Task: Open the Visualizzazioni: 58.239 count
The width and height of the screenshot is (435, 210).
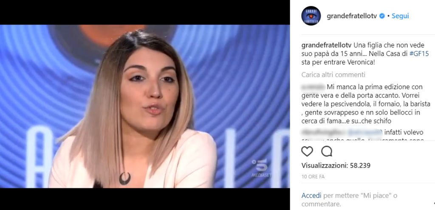Action: [x=336, y=166]
